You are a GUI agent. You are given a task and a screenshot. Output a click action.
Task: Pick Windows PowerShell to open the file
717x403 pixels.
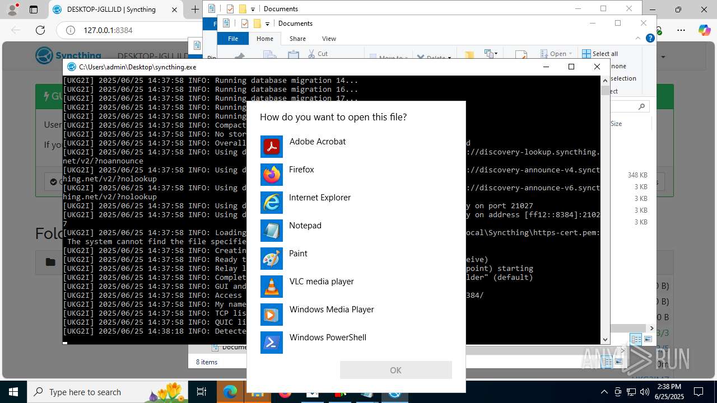pyautogui.click(x=356, y=343)
